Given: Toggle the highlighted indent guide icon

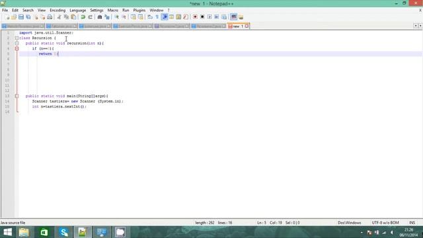Looking at the screenshot, I should coord(165,17).
